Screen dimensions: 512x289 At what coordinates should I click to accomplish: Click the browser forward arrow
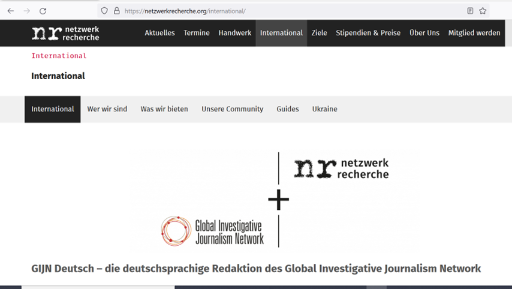pyautogui.click(x=26, y=11)
